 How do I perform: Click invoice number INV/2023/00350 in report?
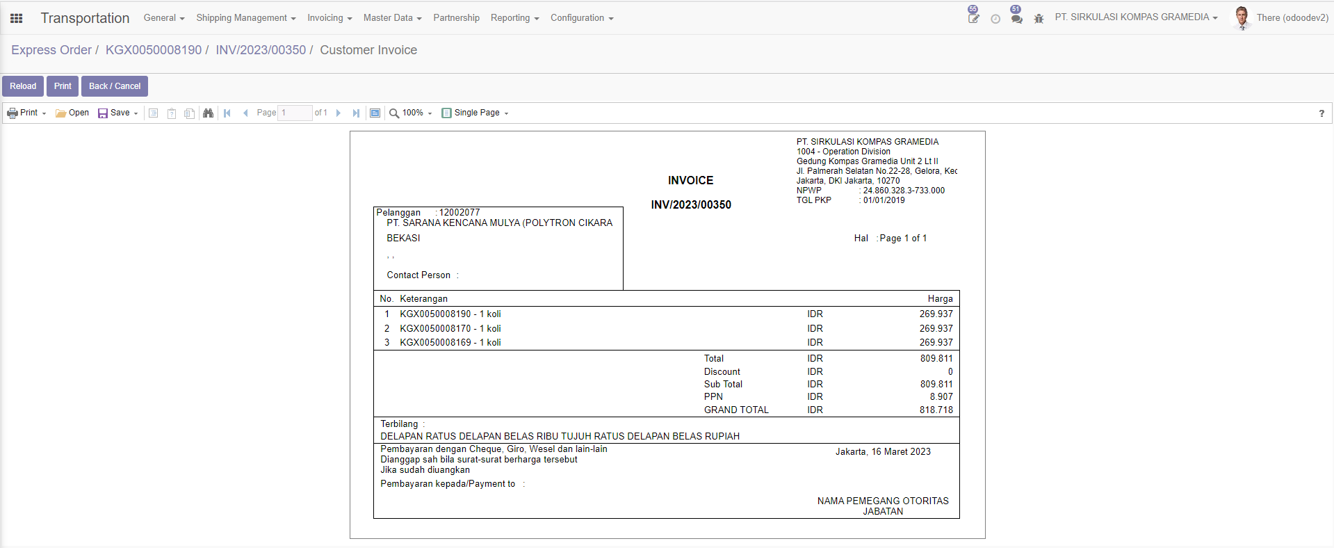pos(691,205)
